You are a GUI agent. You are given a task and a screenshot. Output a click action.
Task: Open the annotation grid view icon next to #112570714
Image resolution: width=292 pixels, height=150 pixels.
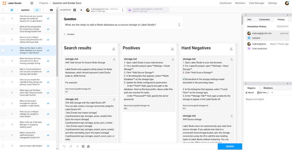pos(75,10)
